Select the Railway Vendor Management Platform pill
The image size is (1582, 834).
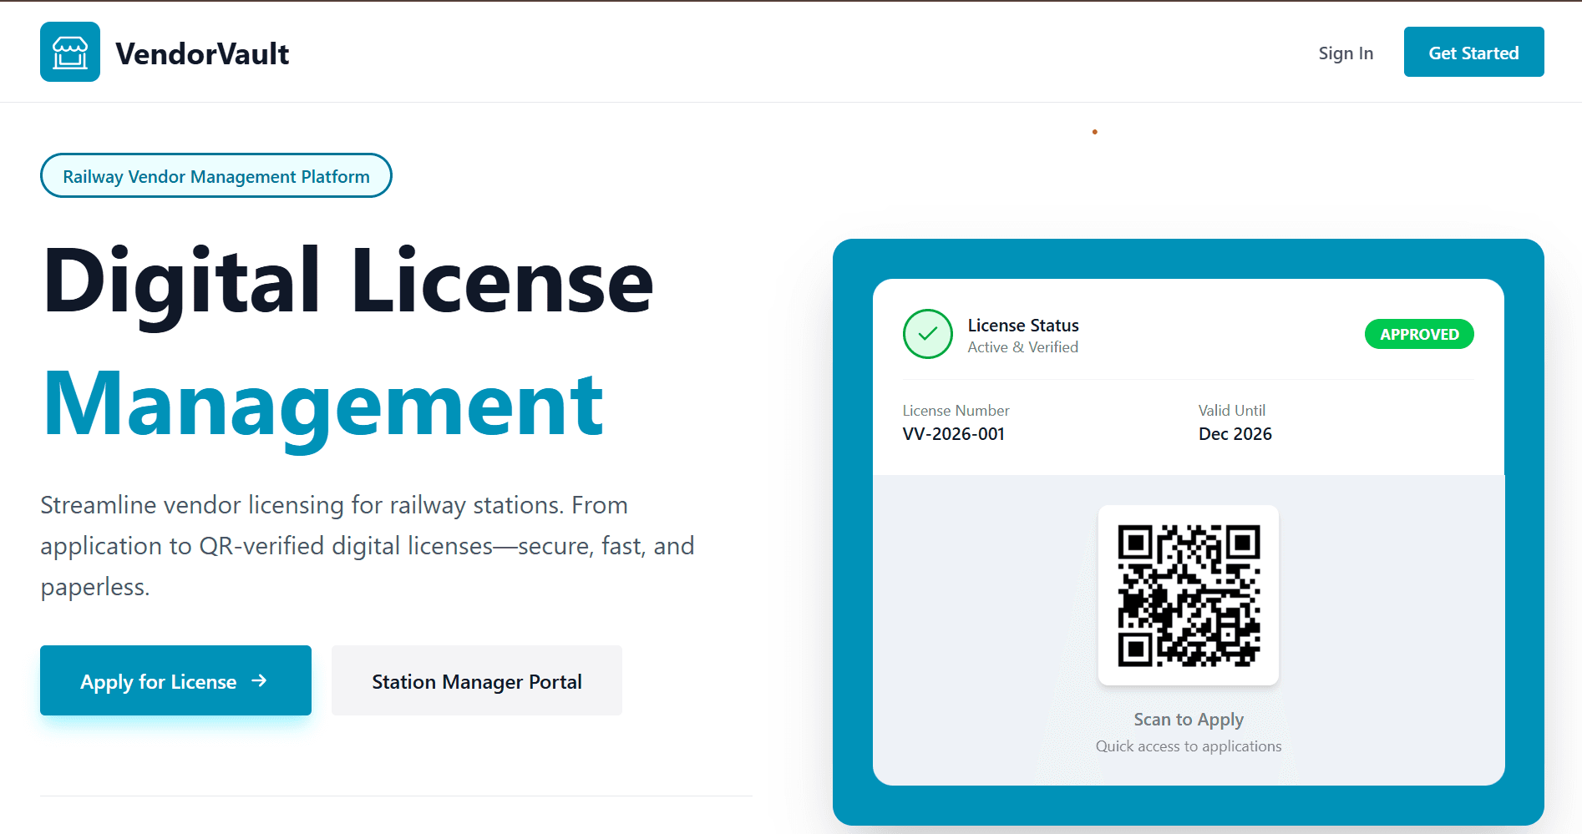tap(215, 176)
